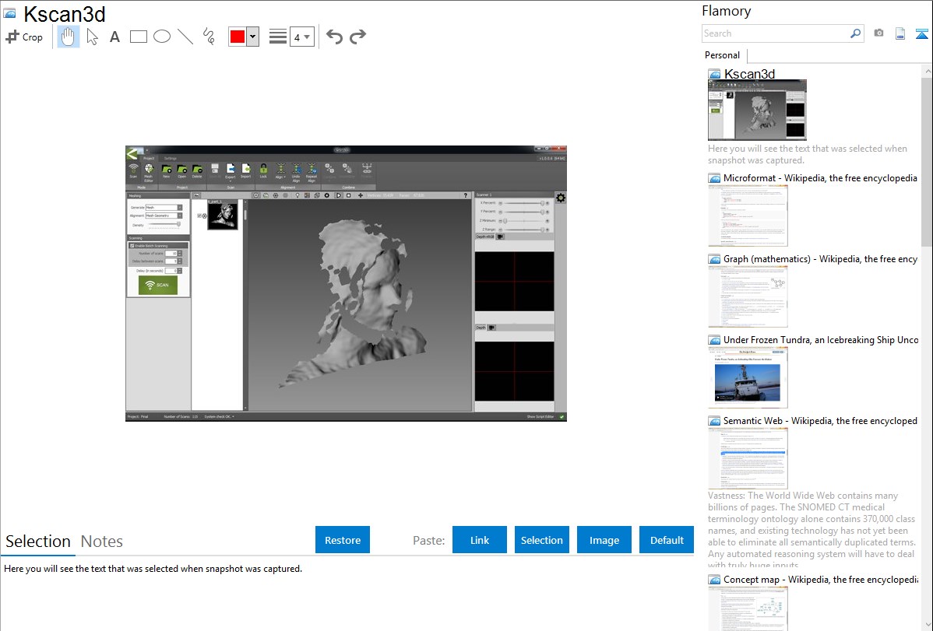This screenshot has height=631, width=933.
Task: Click the "Graph (mathematics) - Wikipedia" title
Action: [x=820, y=259]
